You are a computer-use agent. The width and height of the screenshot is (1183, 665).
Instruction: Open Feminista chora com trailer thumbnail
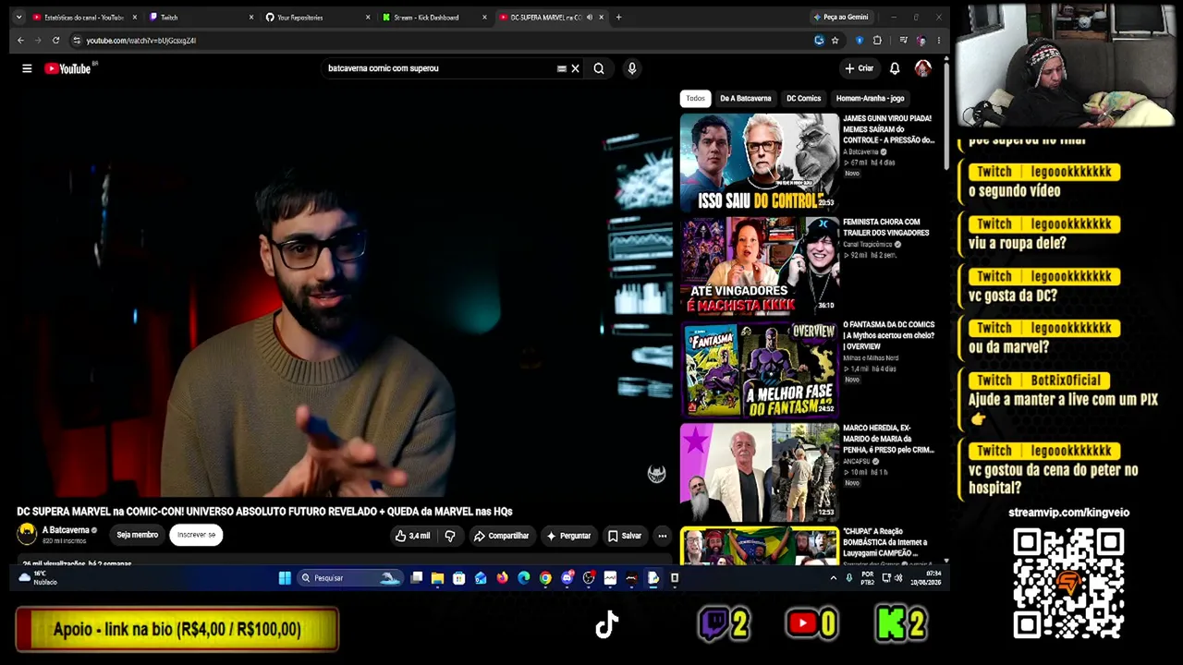coord(760,266)
